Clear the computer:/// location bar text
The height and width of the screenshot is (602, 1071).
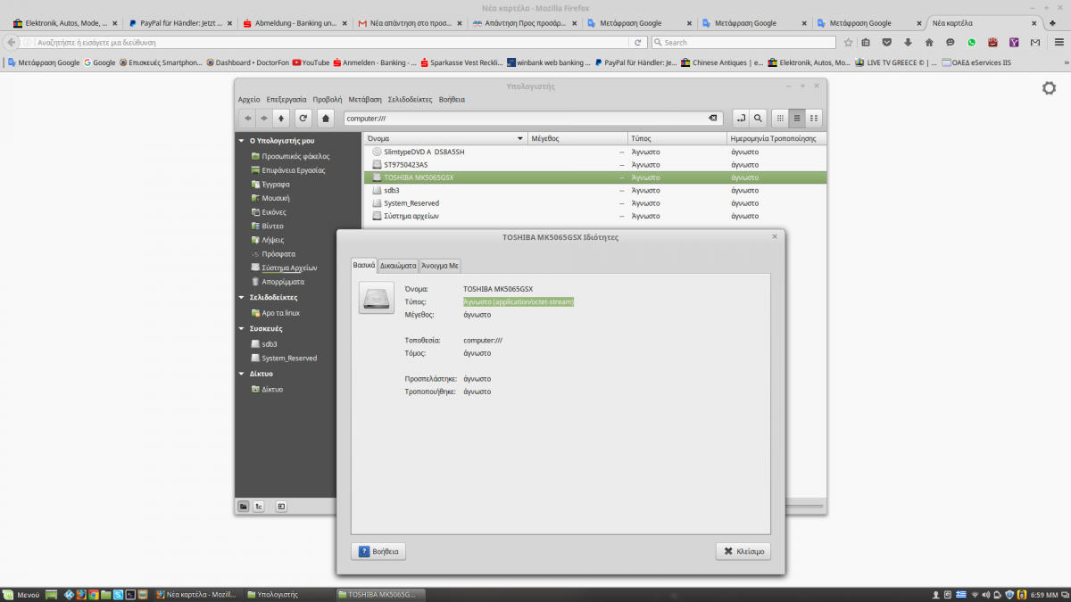(713, 118)
